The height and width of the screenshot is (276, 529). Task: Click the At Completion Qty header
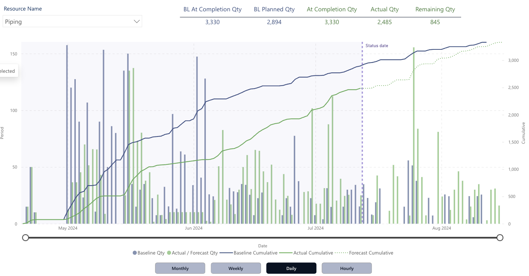[332, 9]
